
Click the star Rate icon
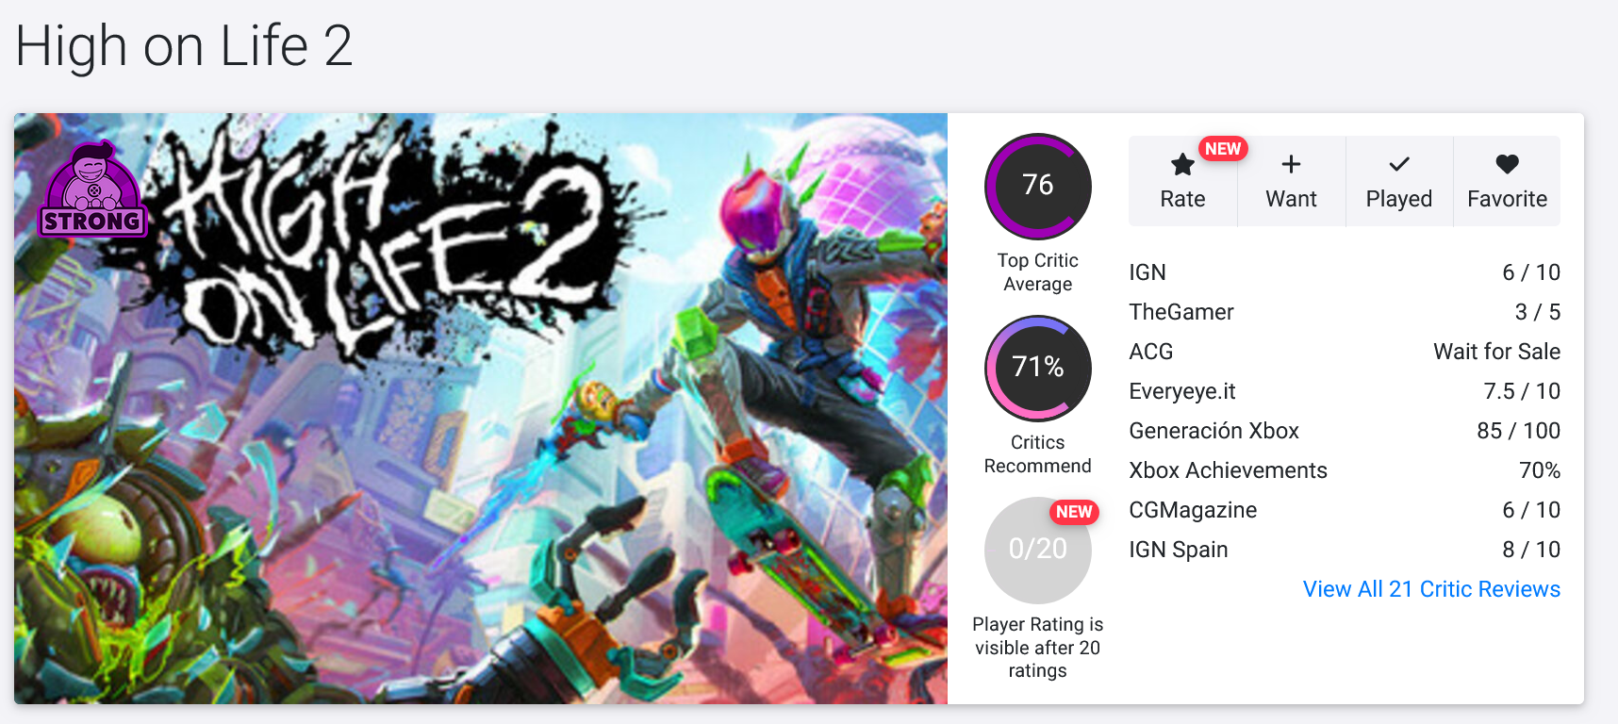coord(1182,166)
